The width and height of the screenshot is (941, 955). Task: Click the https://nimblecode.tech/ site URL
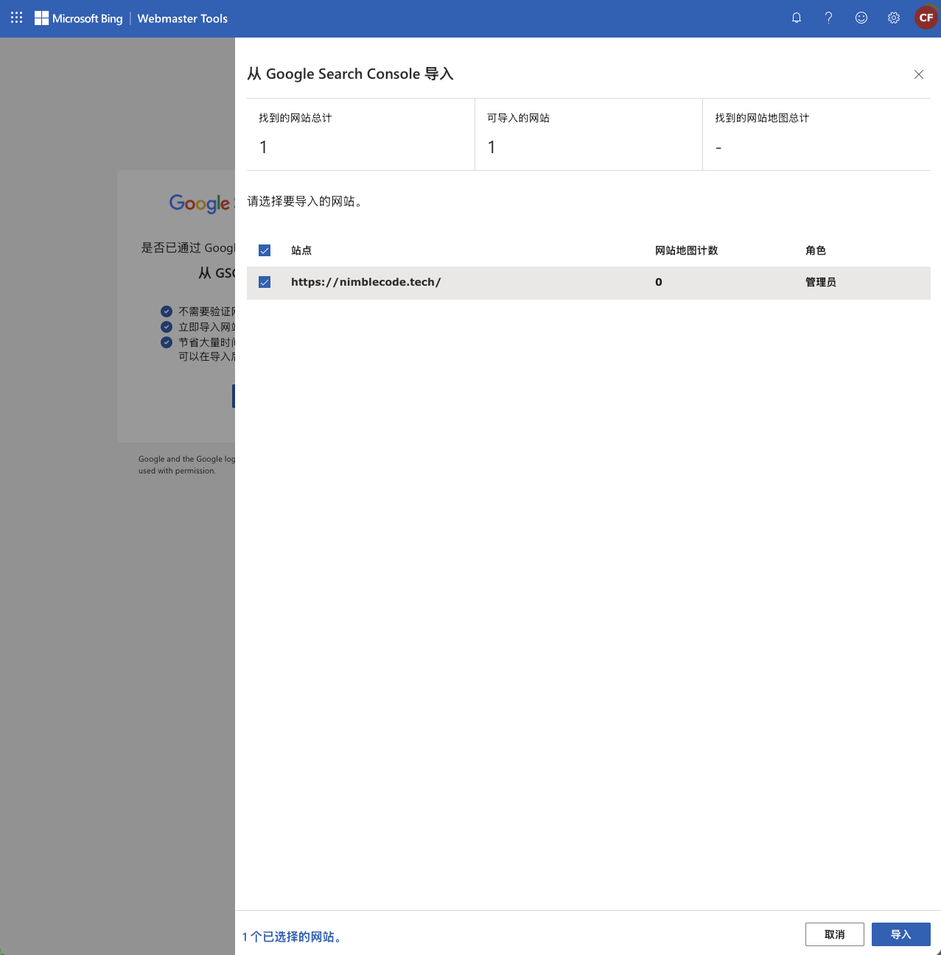365,282
